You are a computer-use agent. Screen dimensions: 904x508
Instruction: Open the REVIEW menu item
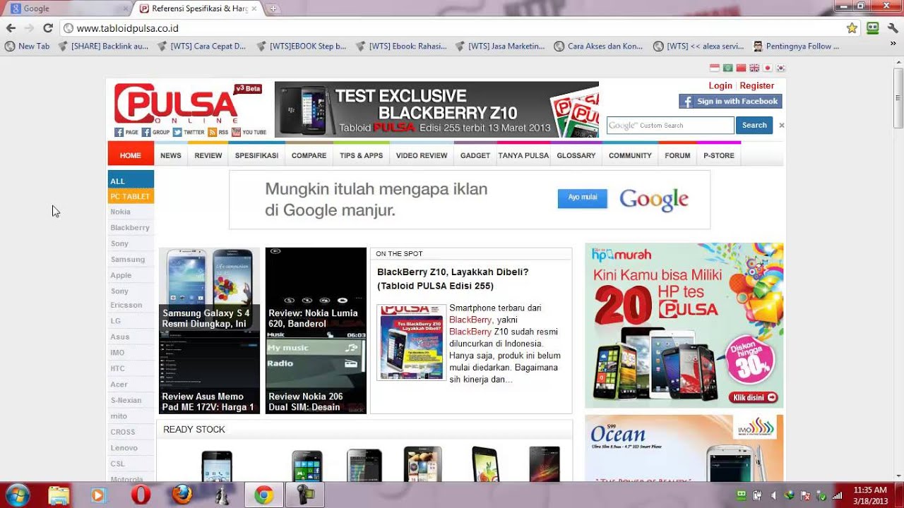(x=208, y=155)
